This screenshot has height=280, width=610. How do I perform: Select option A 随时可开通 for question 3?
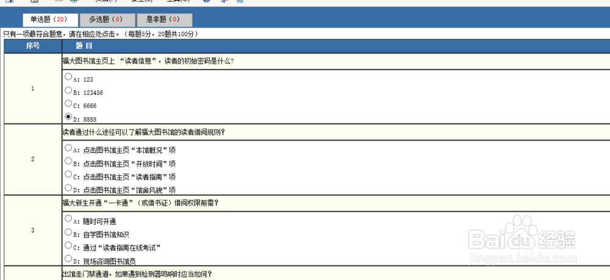(68, 219)
